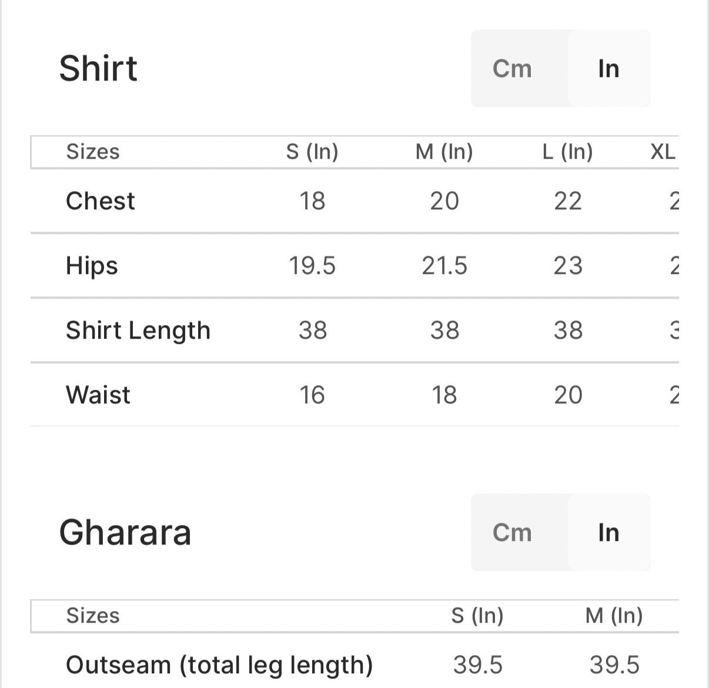Select In units for Shirt table
The width and height of the screenshot is (709, 688).
608,69
